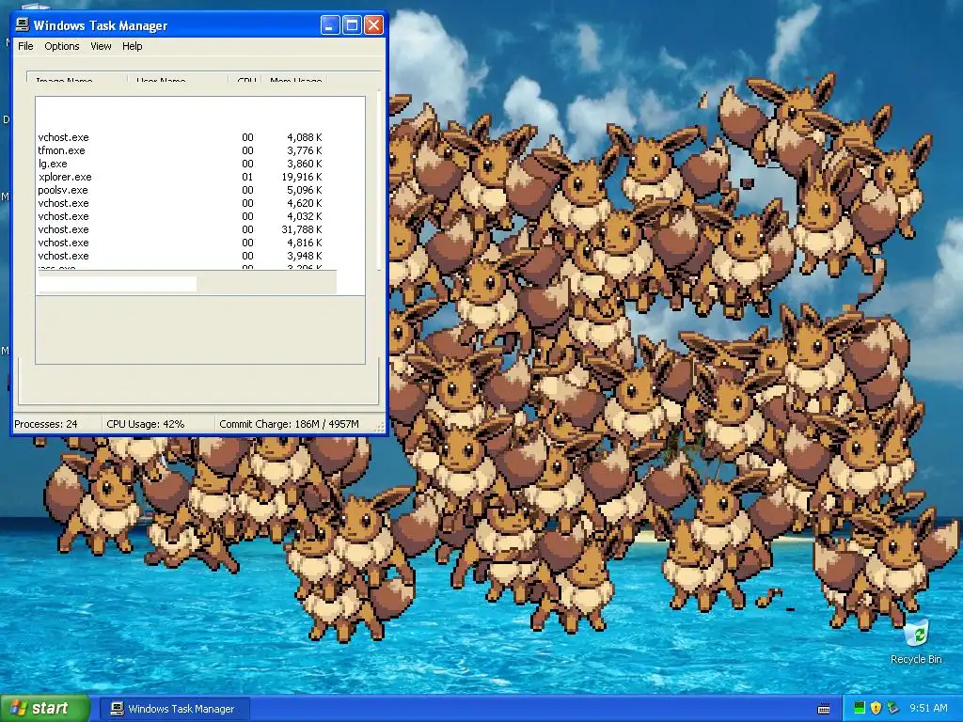Screen dimensions: 963x722
Task: Click the Task Manager title bar icon
Action: [x=23, y=24]
